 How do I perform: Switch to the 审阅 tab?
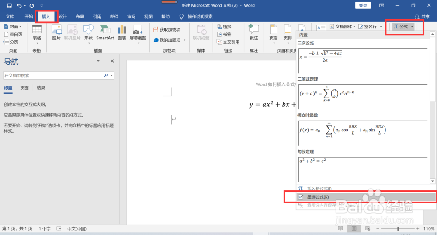pyautogui.click(x=131, y=17)
